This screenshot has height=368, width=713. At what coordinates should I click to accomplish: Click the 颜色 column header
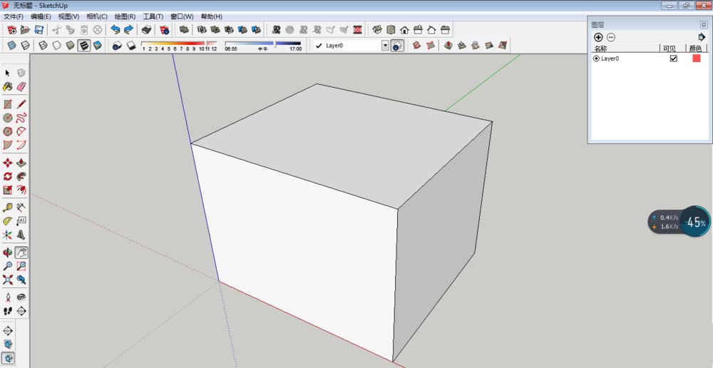697,48
